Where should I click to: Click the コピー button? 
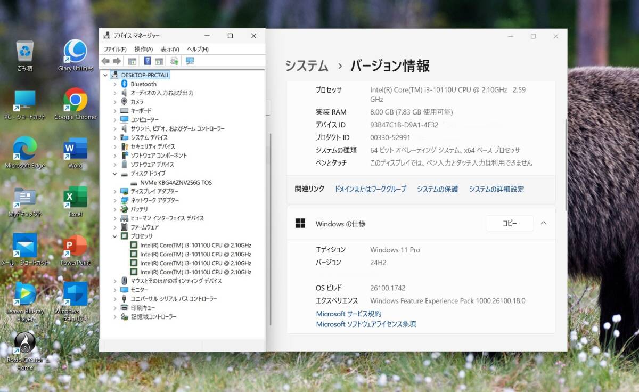pyautogui.click(x=509, y=224)
